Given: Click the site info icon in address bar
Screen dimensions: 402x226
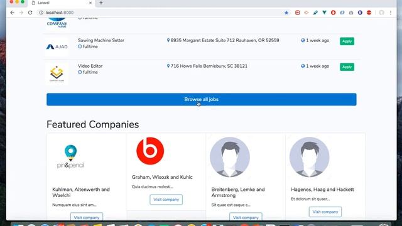Looking at the screenshot, I should click(x=41, y=13).
